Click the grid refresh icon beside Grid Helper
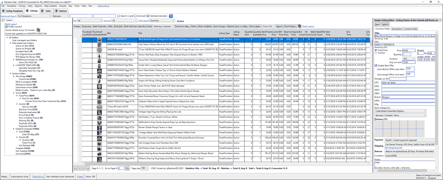The width and height of the screenshot is (443, 180). click(x=300, y=26)
